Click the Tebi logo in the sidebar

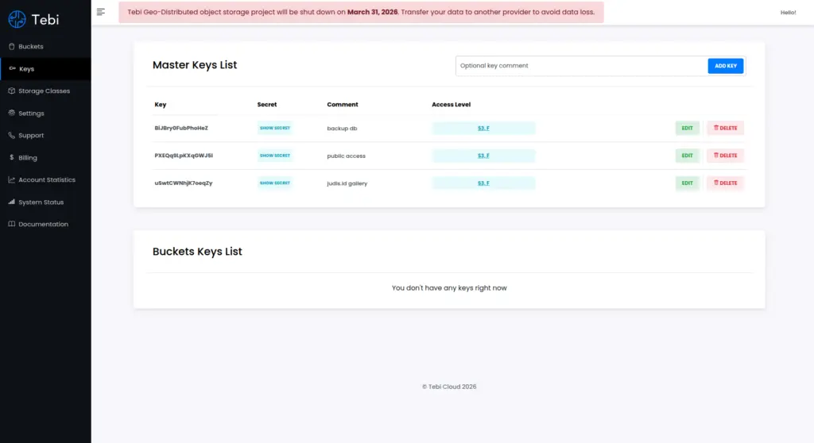(33, 19)
